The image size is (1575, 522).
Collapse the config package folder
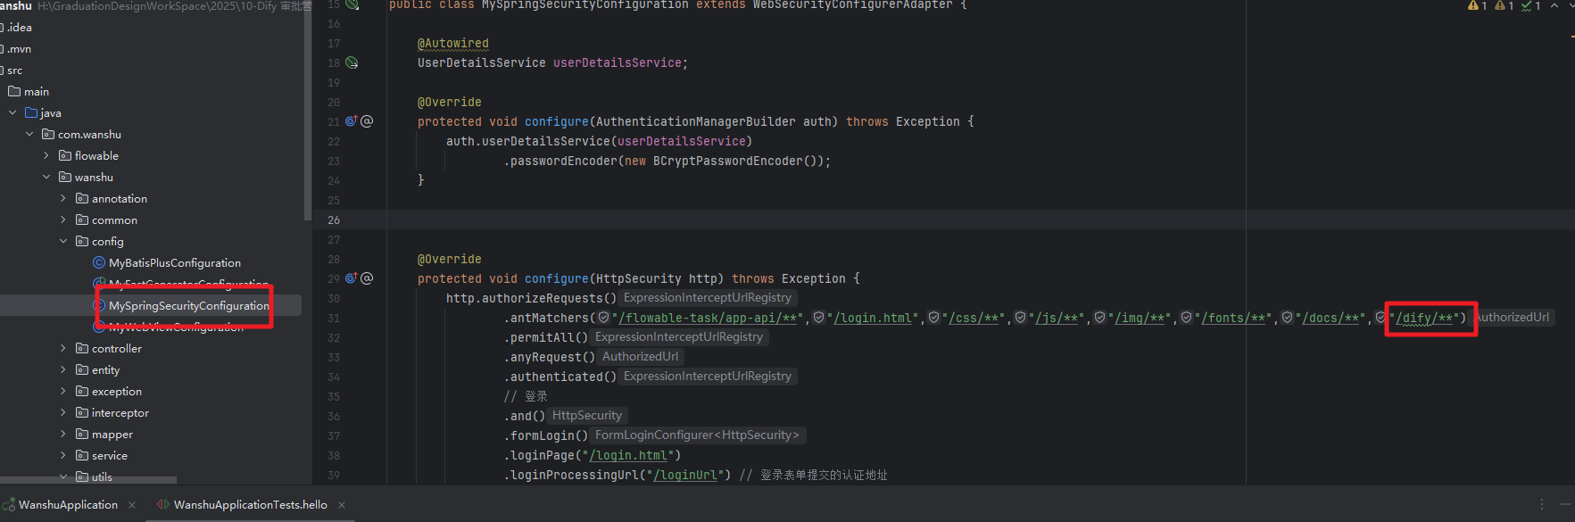point(63,242)
